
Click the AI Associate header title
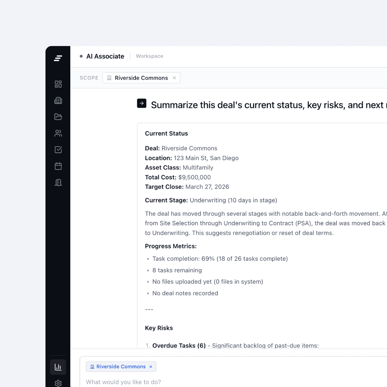[x=105, y=56]
